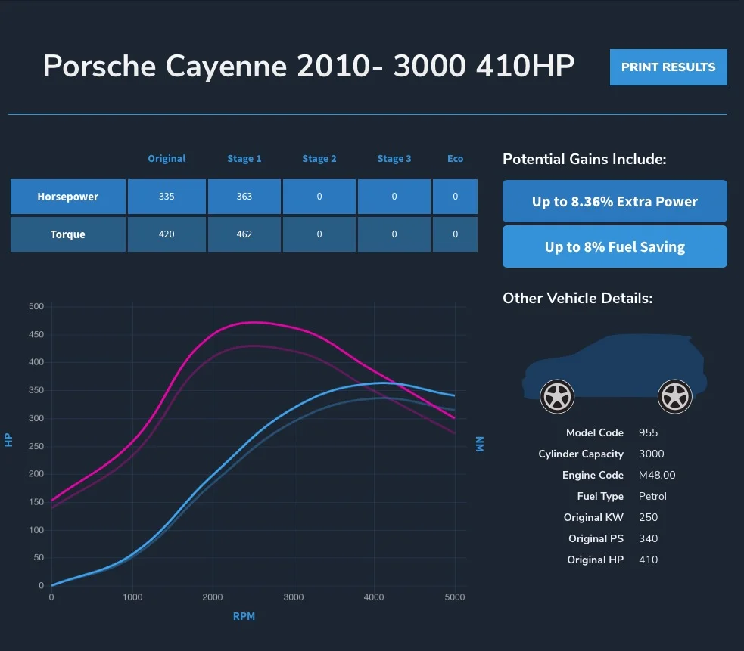Click the Stage 1 torque value 462

(244, 234)
